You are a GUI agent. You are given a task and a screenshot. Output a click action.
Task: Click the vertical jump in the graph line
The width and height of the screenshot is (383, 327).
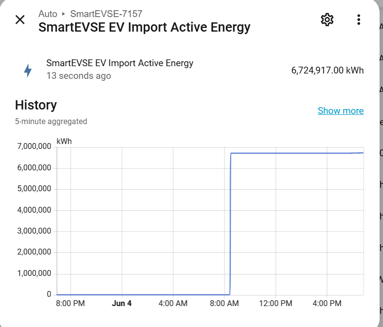click(230, 224)
